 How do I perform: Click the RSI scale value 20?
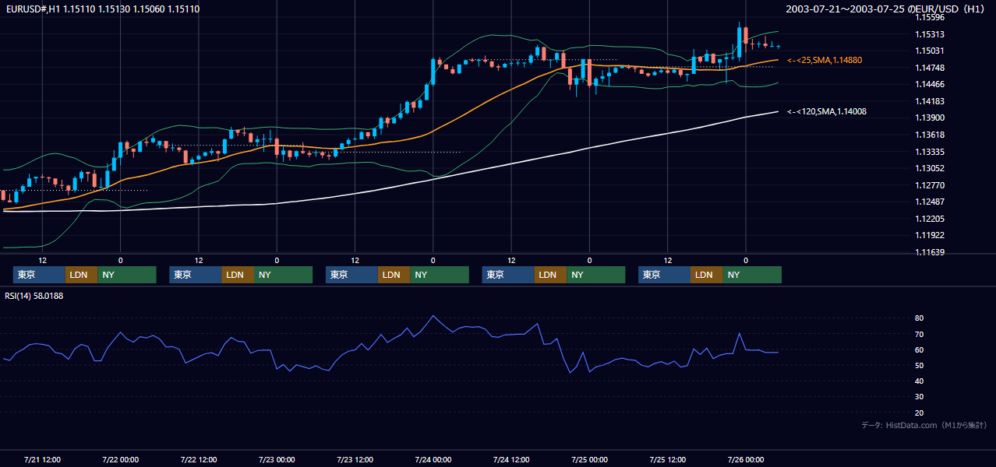click(x=919, y=413)
